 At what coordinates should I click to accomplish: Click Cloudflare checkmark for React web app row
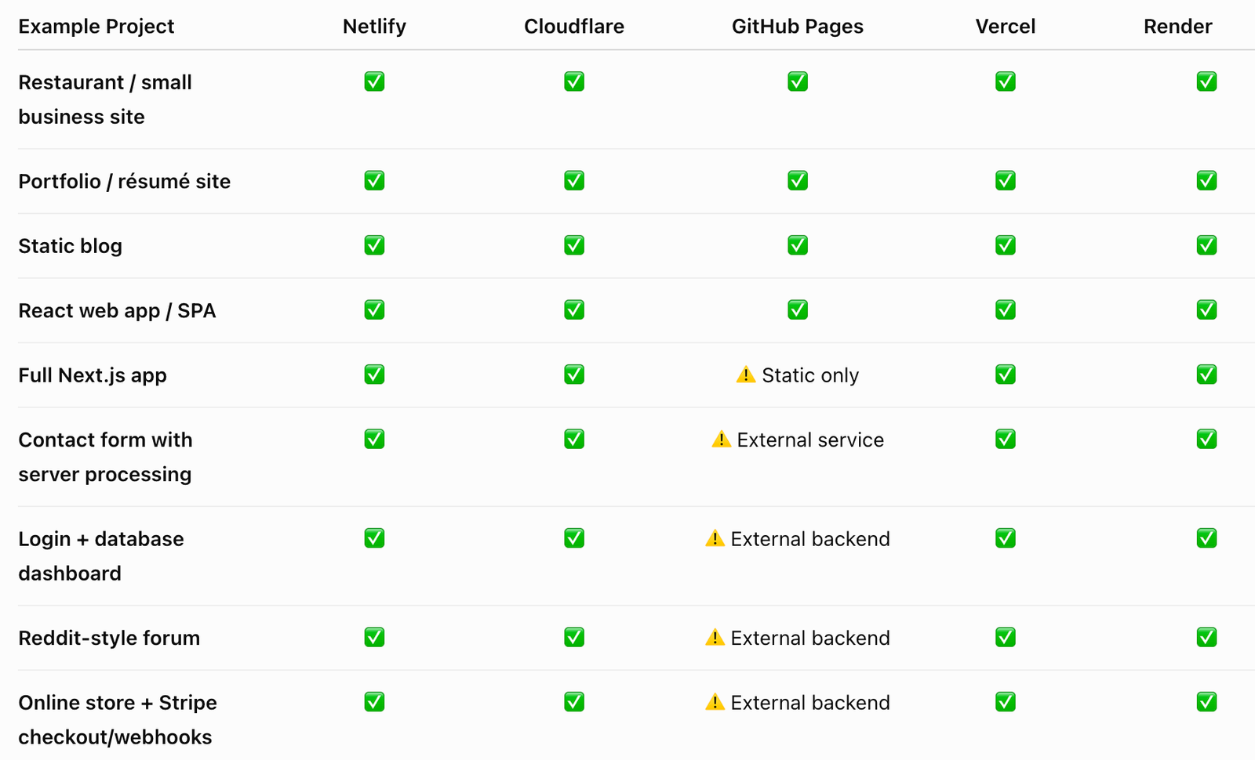[x=574, y=309]
